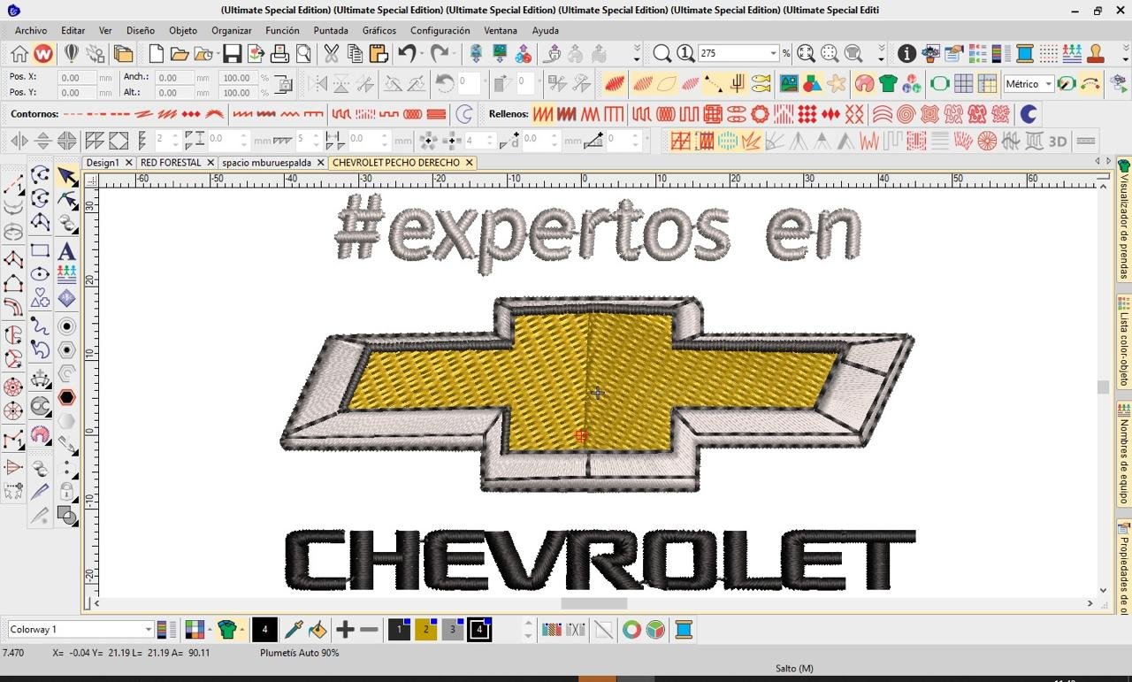Add a color with the plus button
The image size is (1132, 682).
click(345, 630)
